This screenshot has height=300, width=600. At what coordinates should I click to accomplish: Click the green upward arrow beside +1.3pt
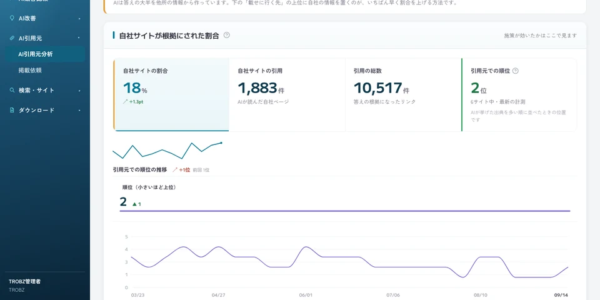pos(125,102)
